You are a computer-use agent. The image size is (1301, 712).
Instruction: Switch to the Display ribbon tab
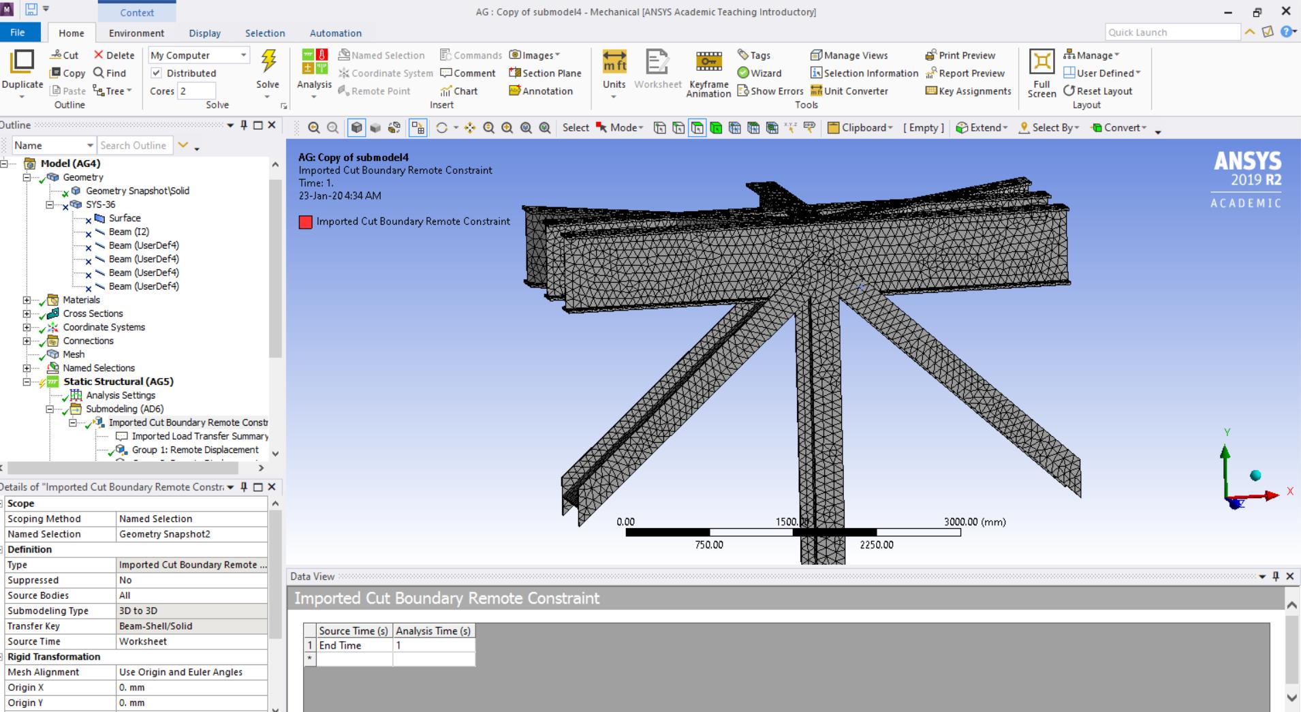(x=205, y=33)
